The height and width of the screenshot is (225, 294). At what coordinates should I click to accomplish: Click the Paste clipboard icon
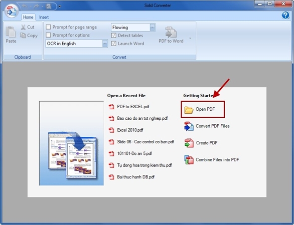pyautogui.click(x=11, y=32)
